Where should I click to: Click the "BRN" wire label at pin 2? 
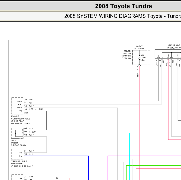coord(31,177)
